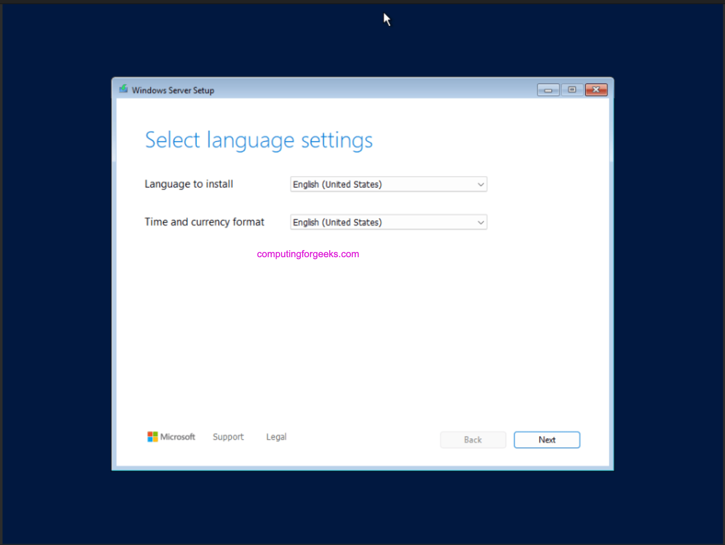The width and height of the screenshot is (725, 545).
Task: Click English (United States) text in Time and currency
Action: click(337, 223)
